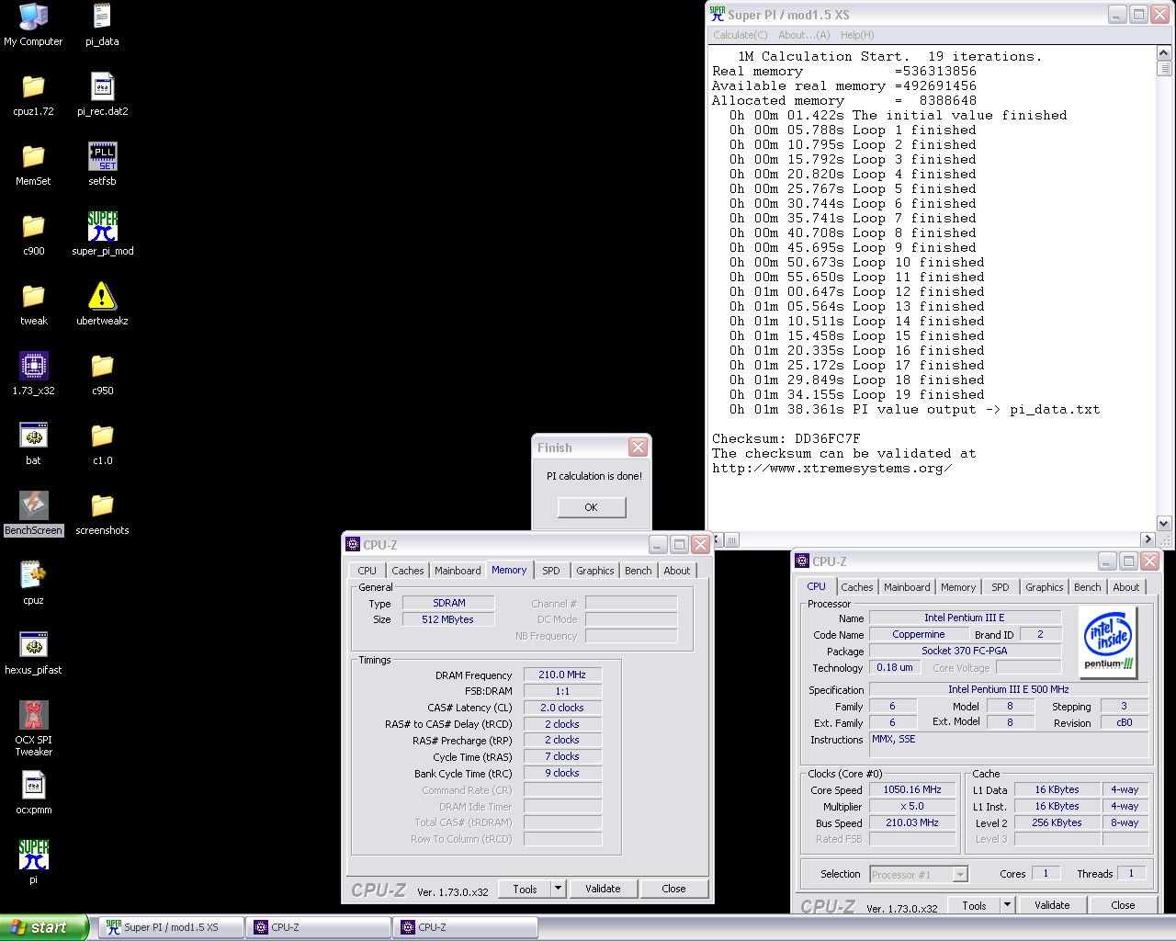Open the Calculate(C) menu in Super PI
1176x941 pixels.
point(741,35)
